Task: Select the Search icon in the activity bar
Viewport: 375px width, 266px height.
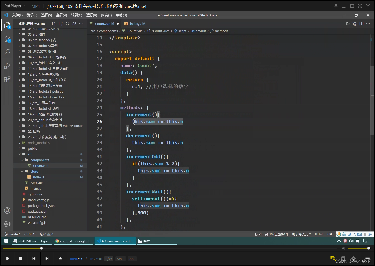Action: 7,52
